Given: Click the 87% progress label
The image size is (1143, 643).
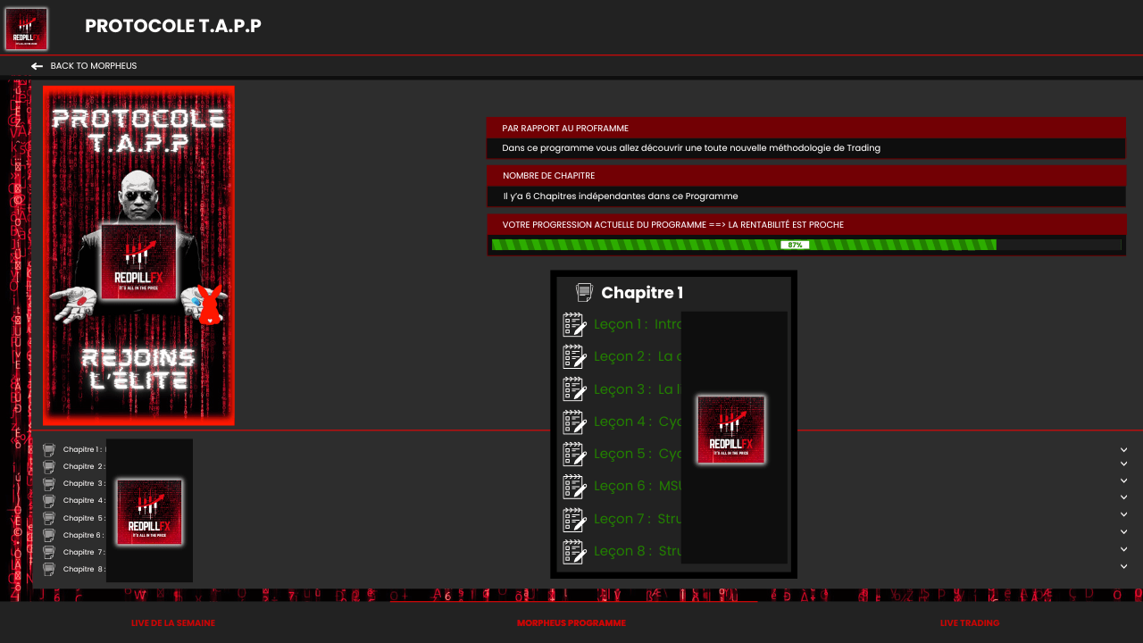Looking at the screenshot, I should point(795,245).
